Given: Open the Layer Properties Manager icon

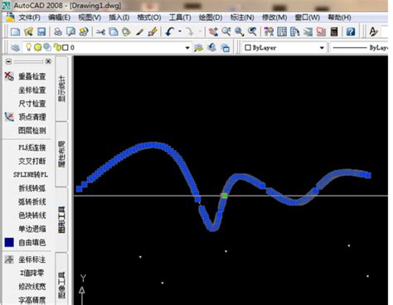Looking at the screenshot, I should tap(16, 47).
